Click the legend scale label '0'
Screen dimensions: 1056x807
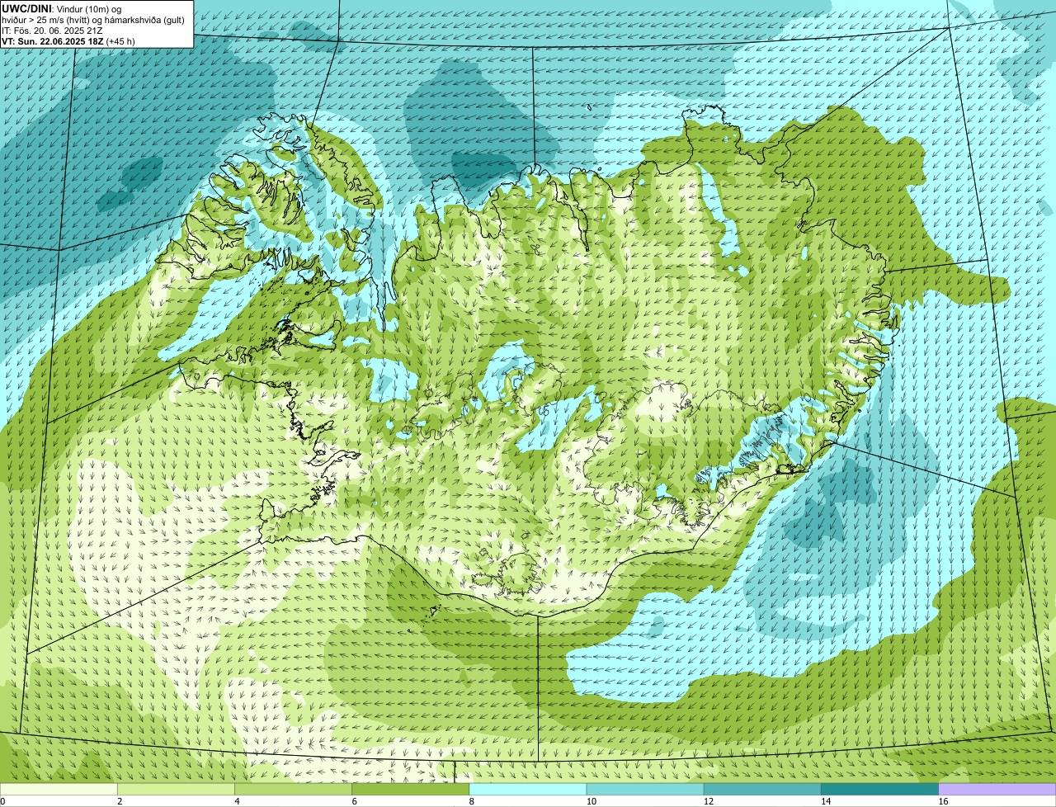tap(3, 801)
